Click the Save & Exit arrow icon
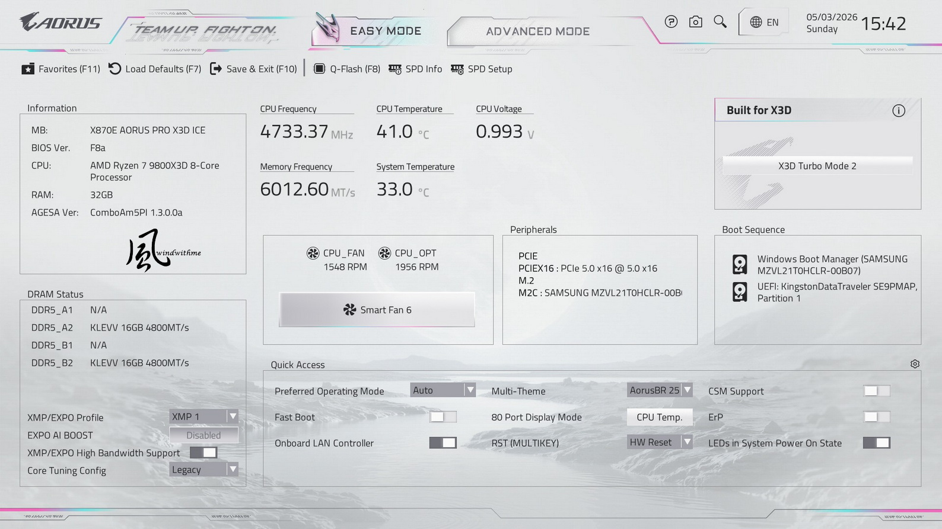This screenshot has height=529, width=942. [216, 69]
